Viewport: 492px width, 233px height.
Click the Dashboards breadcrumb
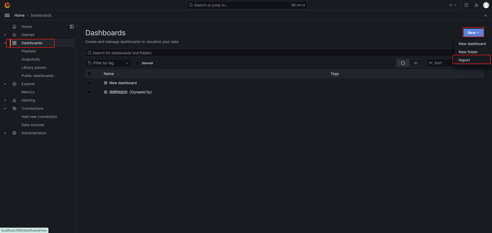(x=41, y=15)
